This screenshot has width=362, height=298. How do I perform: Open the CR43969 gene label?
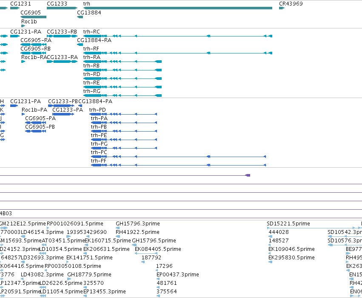[291, 4]
